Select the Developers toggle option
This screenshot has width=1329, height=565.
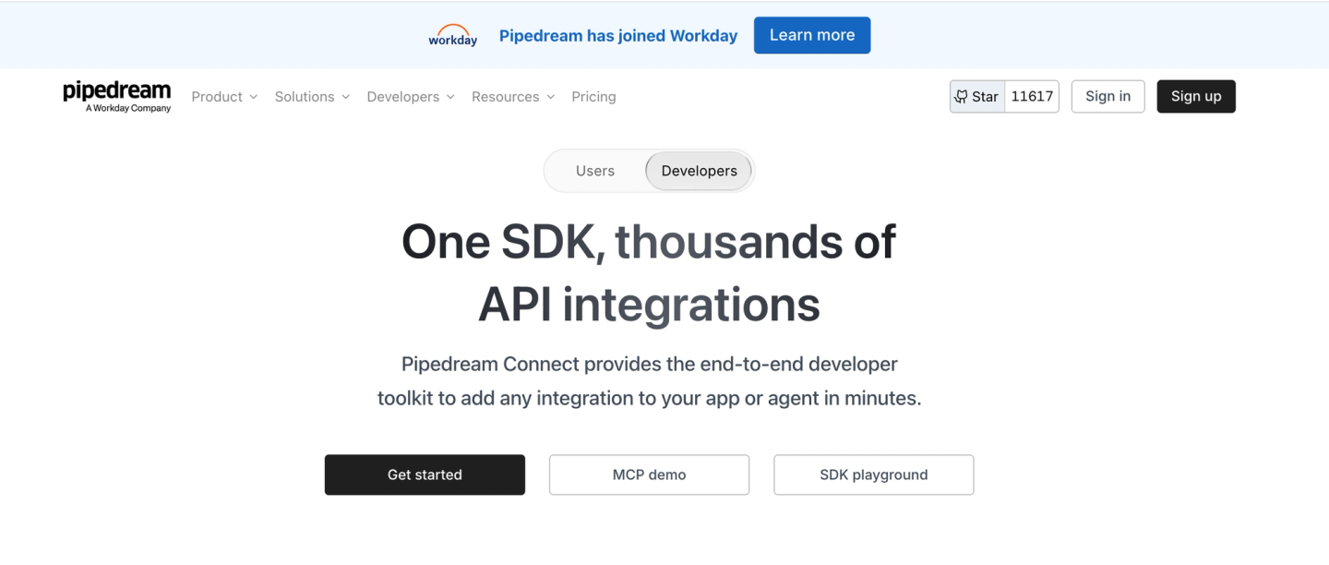tap(699, 171)
